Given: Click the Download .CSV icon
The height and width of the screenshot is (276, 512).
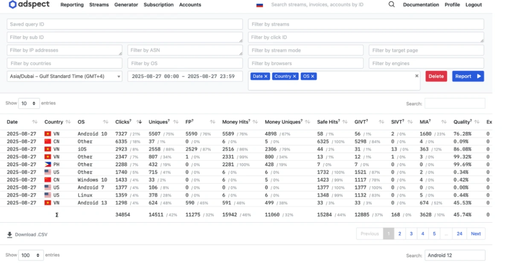Looking at the screenshot, I should 9,235.
